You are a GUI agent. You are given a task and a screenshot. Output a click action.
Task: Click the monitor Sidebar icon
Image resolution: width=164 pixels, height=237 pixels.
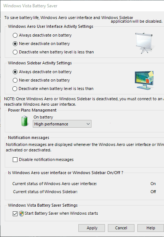click(144, 80)
